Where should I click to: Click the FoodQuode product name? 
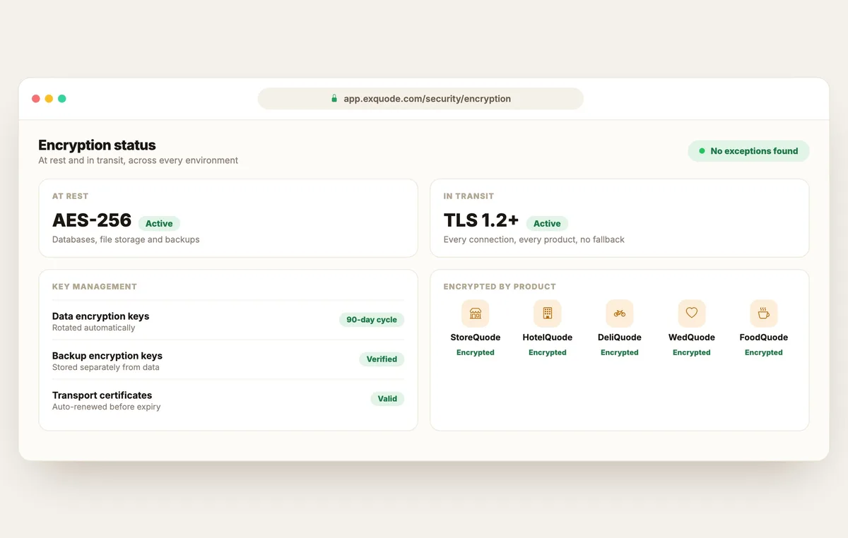click(764, 337)
